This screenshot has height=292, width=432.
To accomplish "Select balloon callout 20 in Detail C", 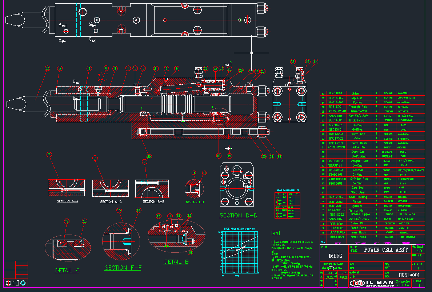I will 85,221.
